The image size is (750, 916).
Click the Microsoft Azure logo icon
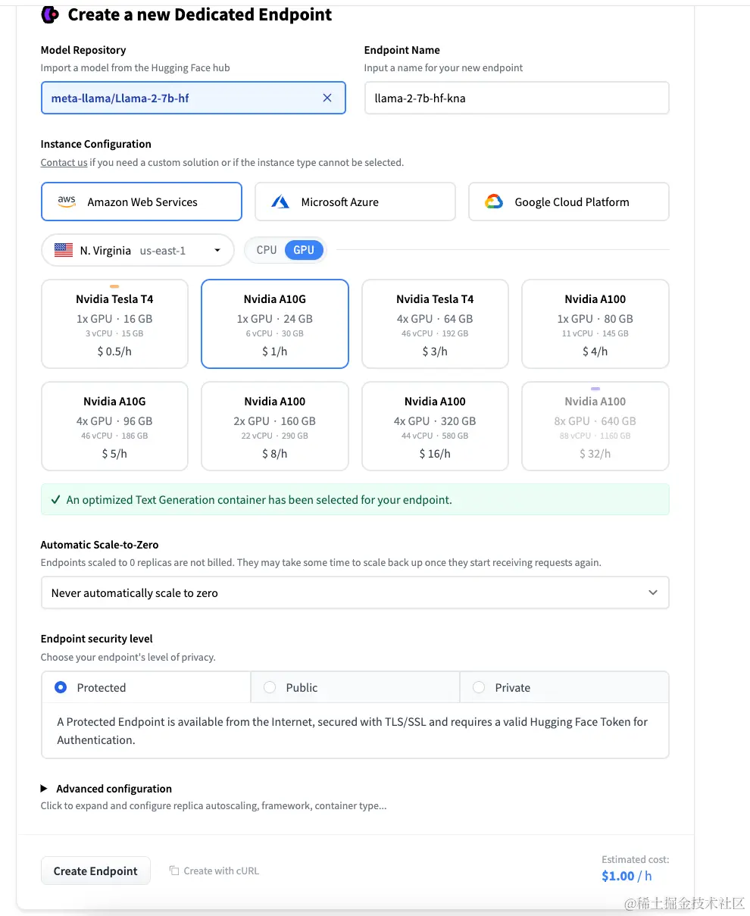pos(280,202)
